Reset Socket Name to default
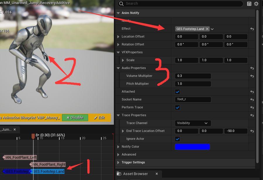263x180 pixels. [252, 100]
